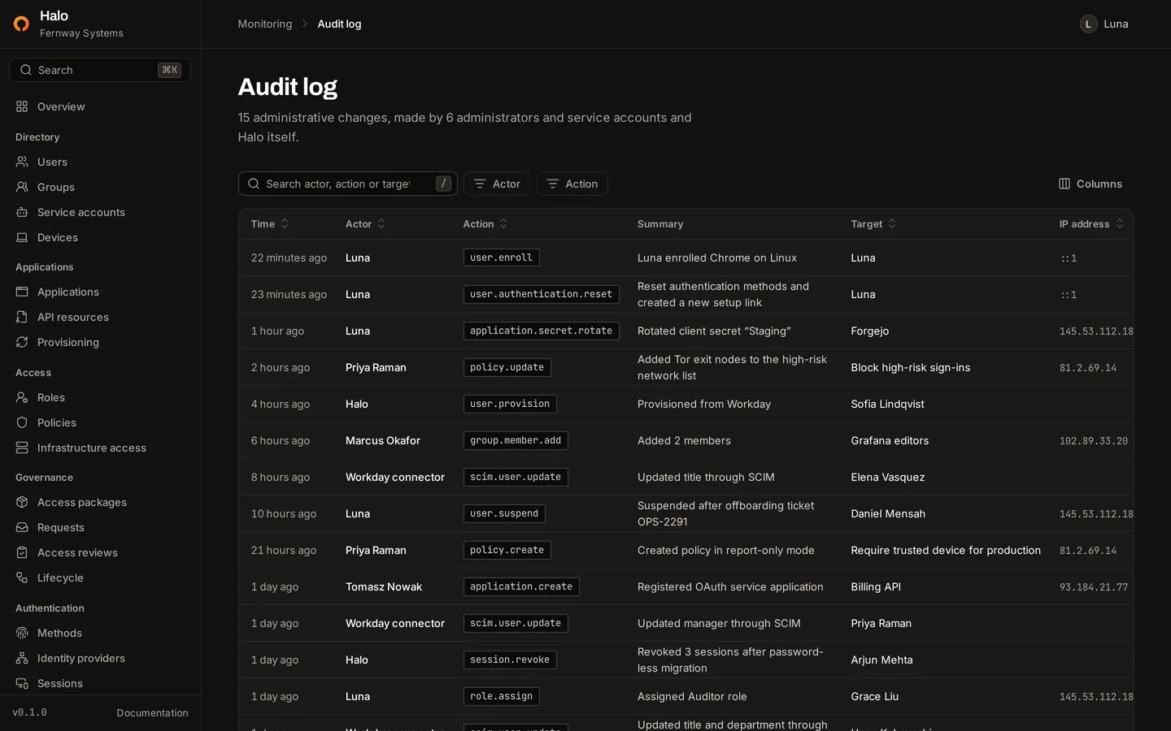The width and height of the screenshot is (1171, 731).
Task: Click actor "Tomasz Nowak" in the table
Action: 384,586
